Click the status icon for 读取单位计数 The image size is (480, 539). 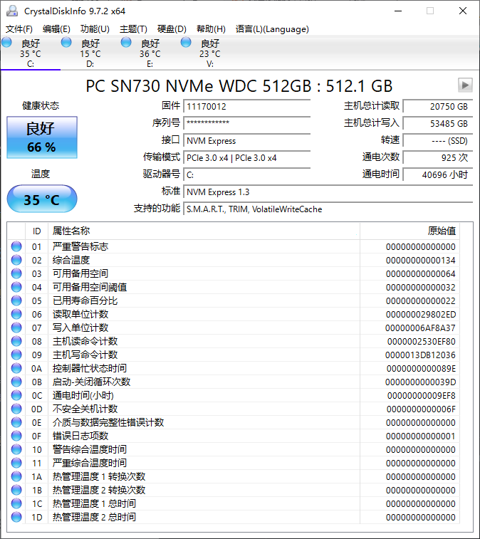[16, 314]
